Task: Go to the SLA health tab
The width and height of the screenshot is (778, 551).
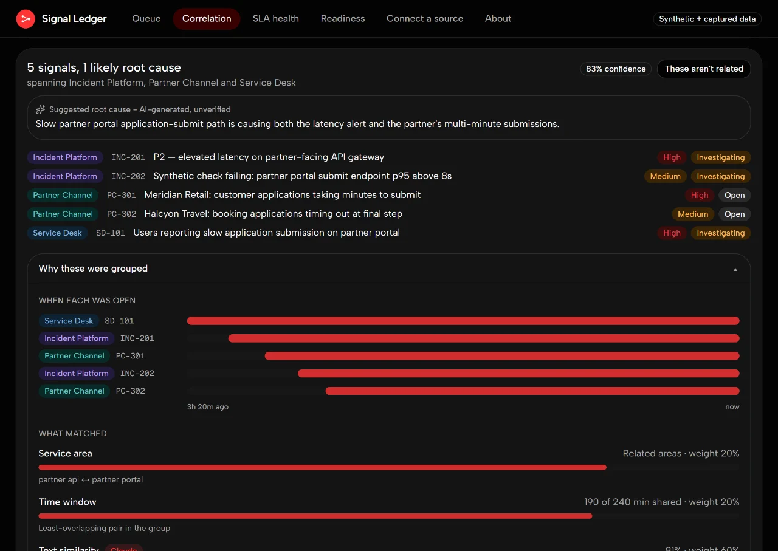Action: click(x=276, y=19)
